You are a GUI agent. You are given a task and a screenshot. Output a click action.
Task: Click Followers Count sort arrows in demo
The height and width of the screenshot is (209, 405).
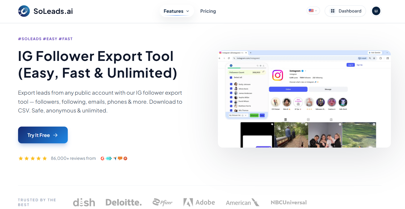[x=263, y=72]
